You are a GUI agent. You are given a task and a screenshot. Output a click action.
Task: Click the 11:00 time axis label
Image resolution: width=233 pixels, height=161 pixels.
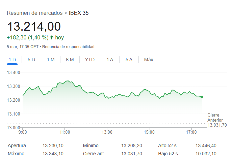(65, 132)
